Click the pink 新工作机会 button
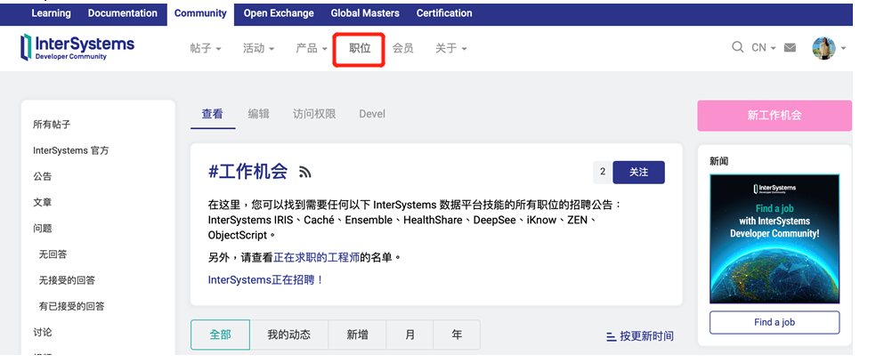Screen dimensions: 884x363 [774, 116]
